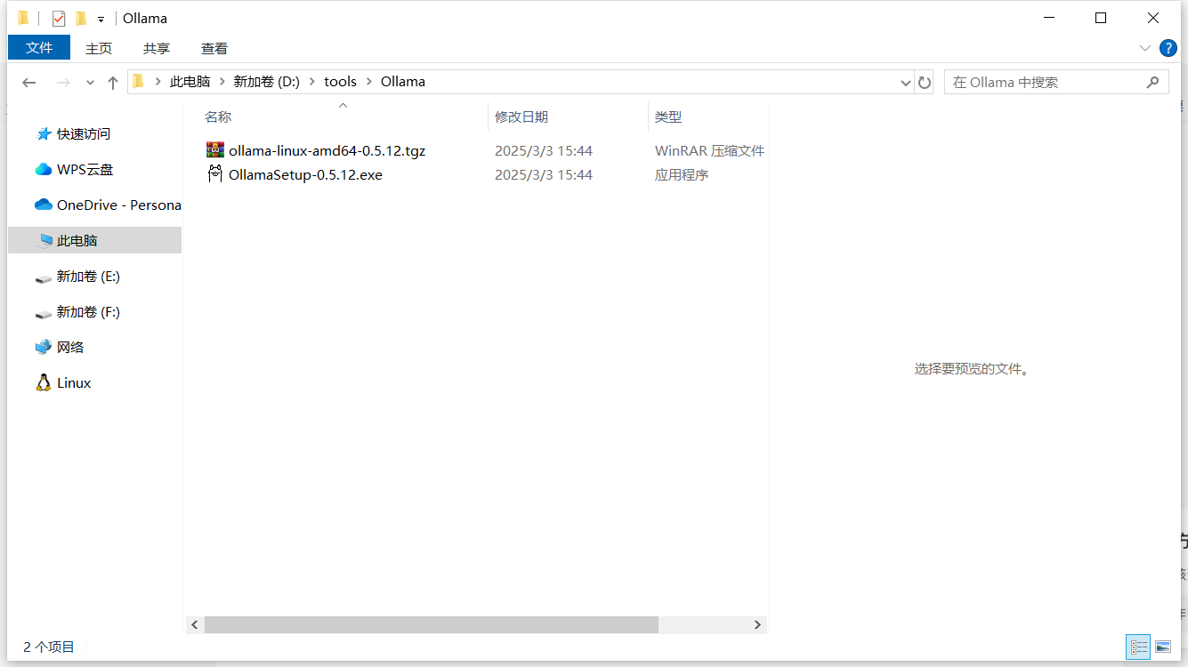
Task: Click the 2025/3/3 15:44 date of the tgz file
Action: point(544,150)
